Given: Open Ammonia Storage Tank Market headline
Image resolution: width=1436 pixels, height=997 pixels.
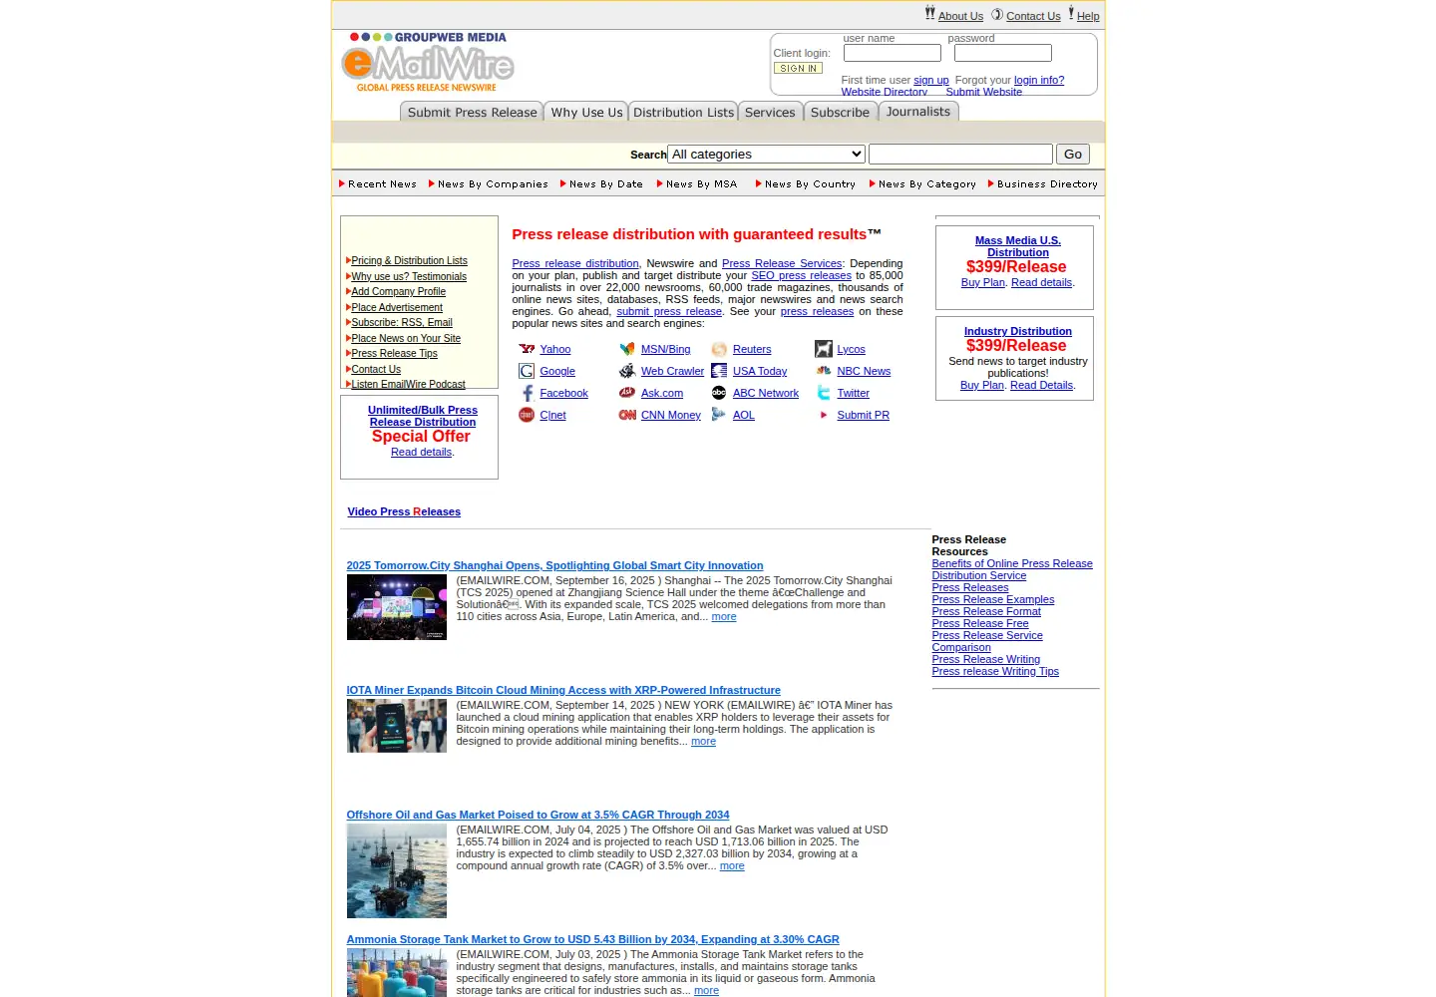Looking at the screenshot, I should [x=592, y=939].
